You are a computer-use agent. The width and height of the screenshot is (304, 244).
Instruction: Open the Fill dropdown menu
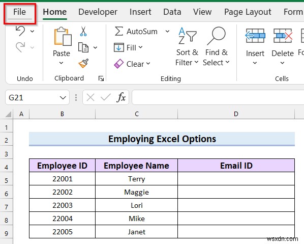128,47
